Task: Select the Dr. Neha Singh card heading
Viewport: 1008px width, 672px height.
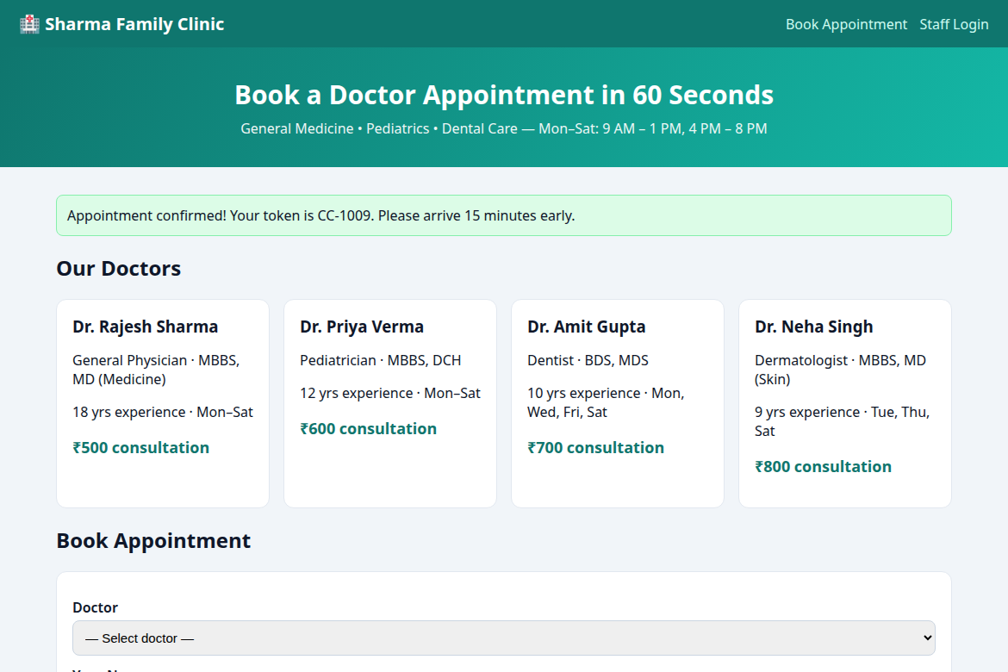Action: 814,327
